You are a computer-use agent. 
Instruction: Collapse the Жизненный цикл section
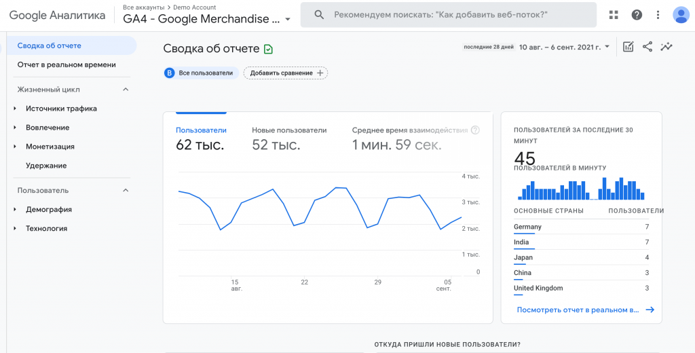(x=126, y=90)
